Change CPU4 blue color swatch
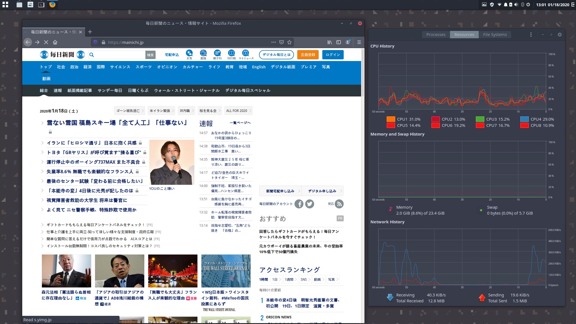The height and width of the screenshot is (324, 576). pyautogui.click(x=524, y=119)
